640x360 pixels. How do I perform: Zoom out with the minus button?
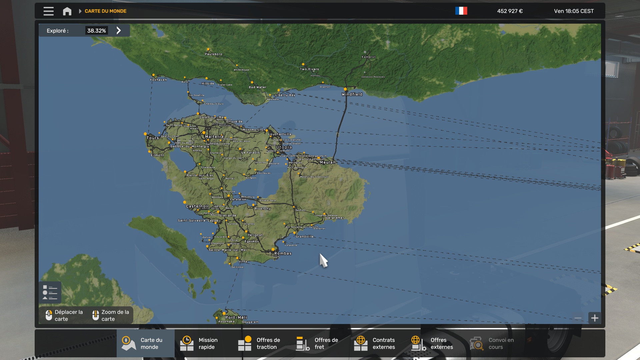point(578,318)
